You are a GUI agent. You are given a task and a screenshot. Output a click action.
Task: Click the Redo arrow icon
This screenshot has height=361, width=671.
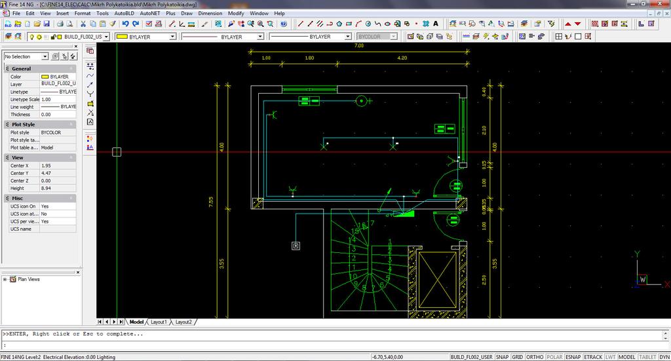(136, 24)
